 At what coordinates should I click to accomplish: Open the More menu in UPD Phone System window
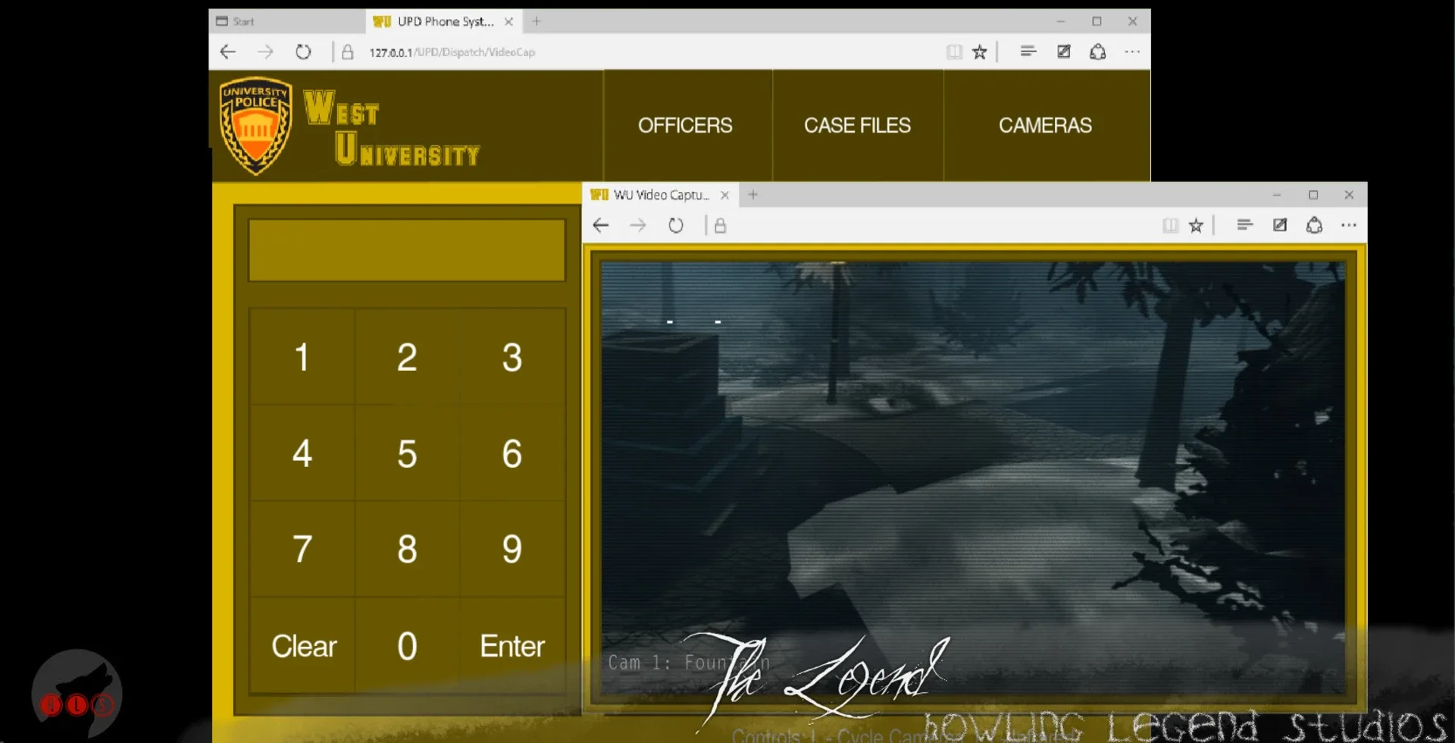pyautogui.click(x=1132, y=52)
